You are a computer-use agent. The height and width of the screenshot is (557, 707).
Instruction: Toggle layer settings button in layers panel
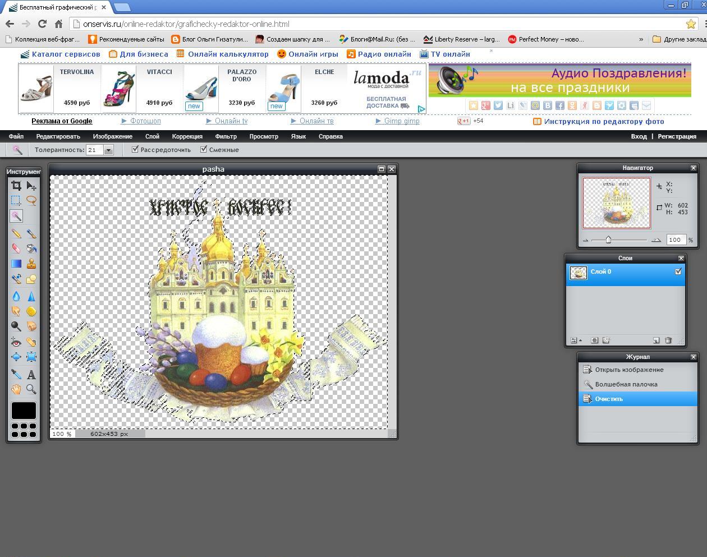pos(576,340)
